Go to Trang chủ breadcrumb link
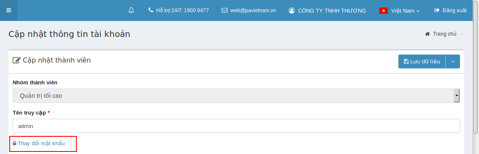Viewport: 479px width, 154px height. coord(445,34)
